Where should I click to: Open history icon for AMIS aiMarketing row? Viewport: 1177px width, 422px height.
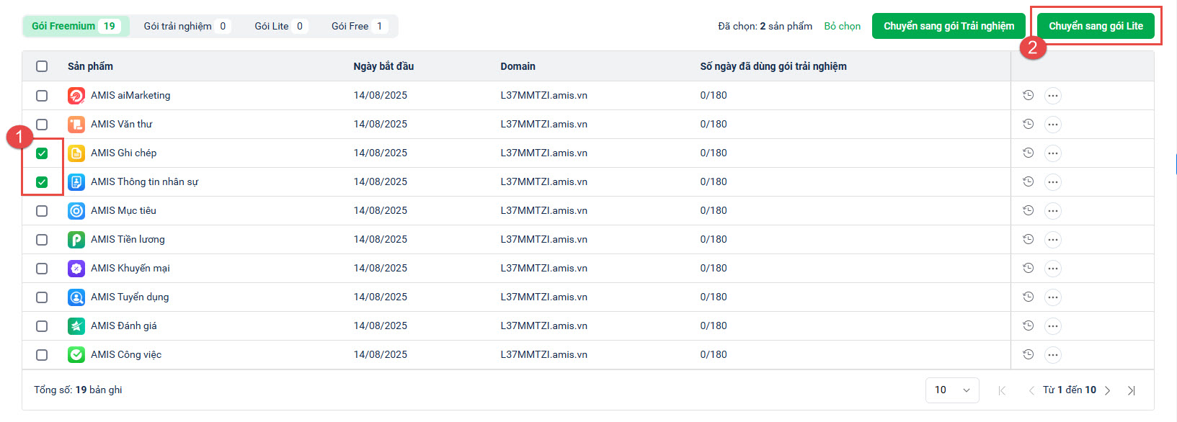tap(1029, 95)
